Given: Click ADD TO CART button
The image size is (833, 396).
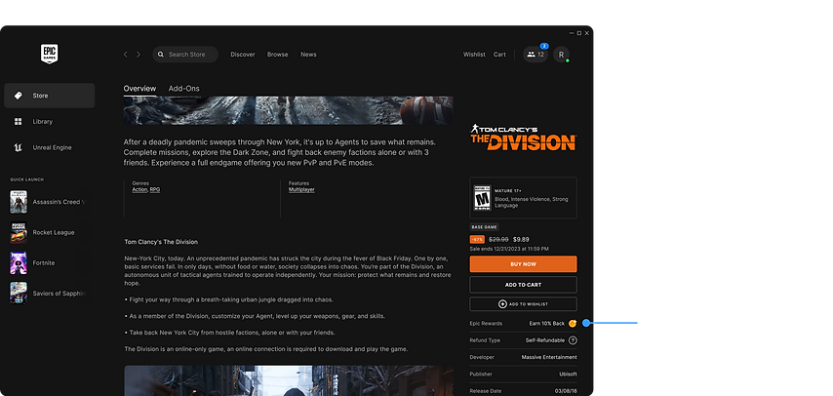Looking at the screenshot, I should coord(523,285).
